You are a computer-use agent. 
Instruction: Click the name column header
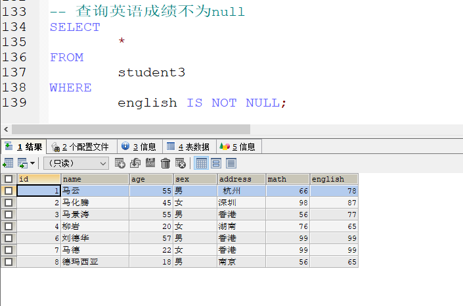tap(95, 179)
